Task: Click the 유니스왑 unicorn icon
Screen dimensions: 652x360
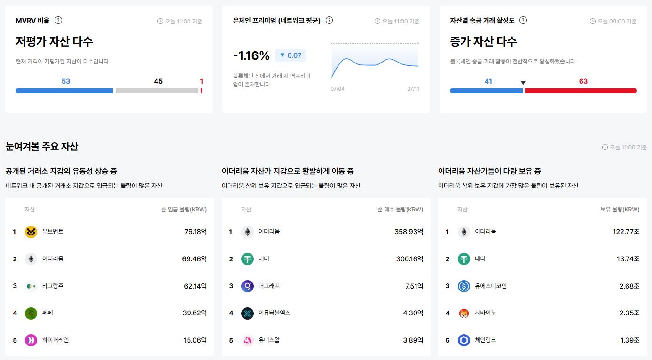Action: 247,340
